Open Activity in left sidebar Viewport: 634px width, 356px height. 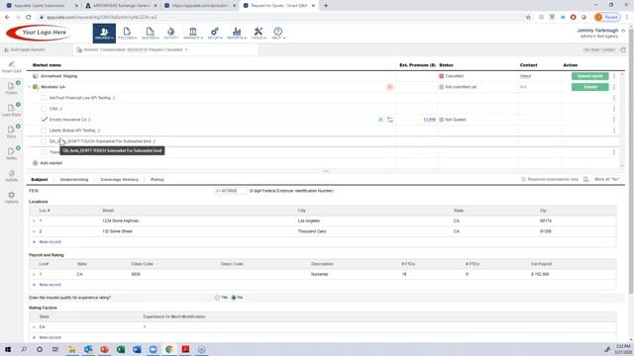click(11, 176)
